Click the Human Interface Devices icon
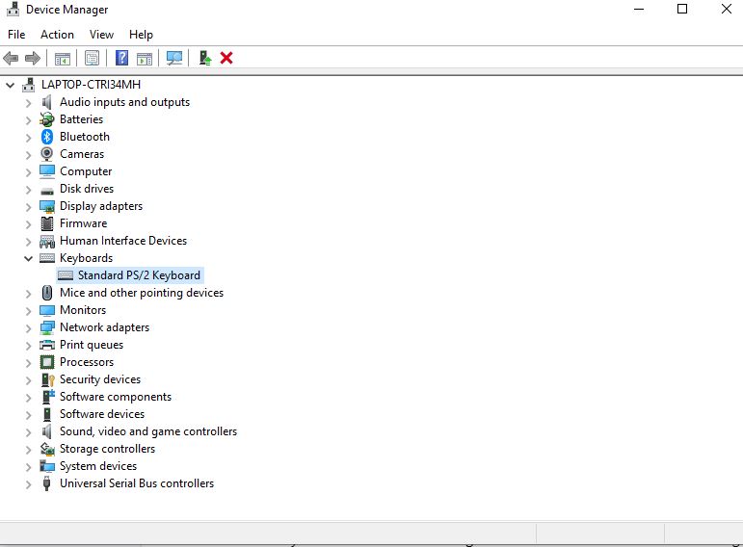The height and width of the screenshot is (547, 743). point(47,241)
